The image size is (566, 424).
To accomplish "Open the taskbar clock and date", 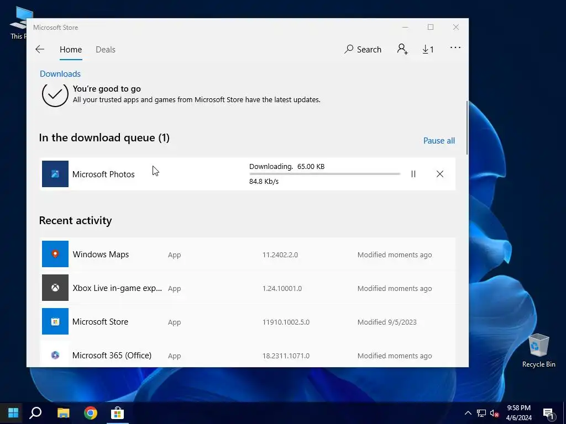I will point(518,413).
